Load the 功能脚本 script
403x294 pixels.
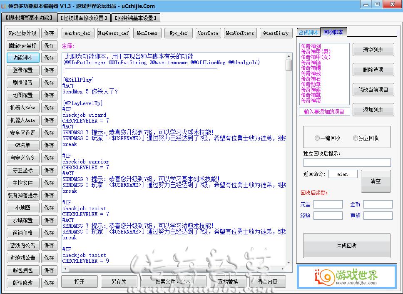pos(23,58)
